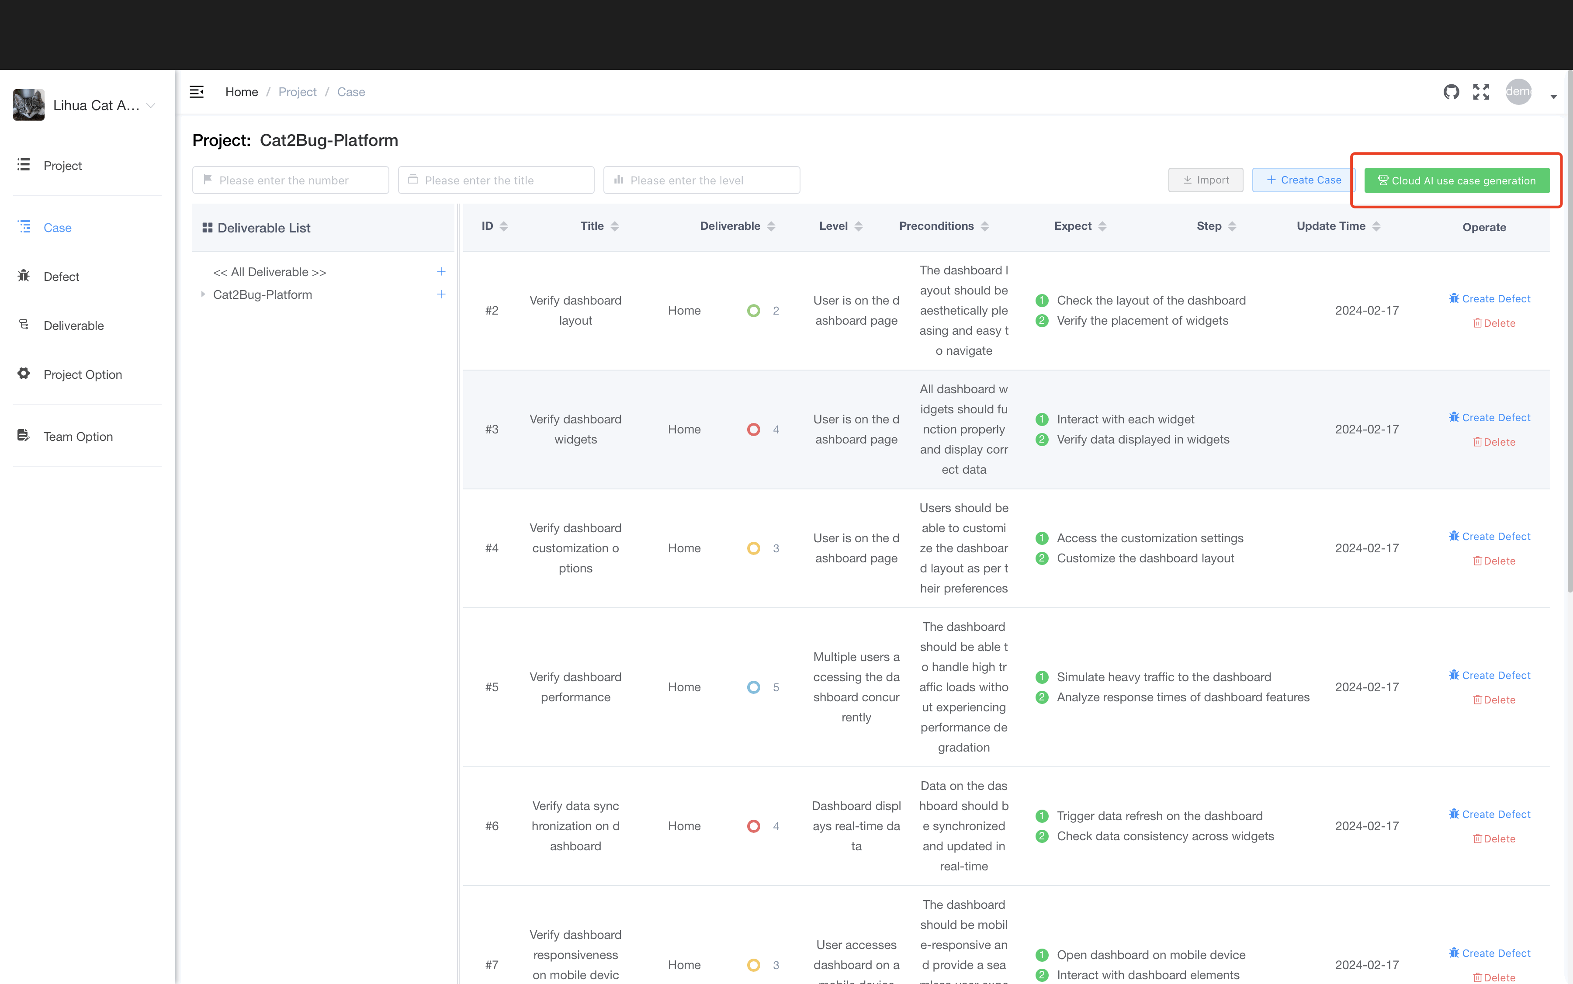Screen dimensions: 1573x984
Task: Click the page vertical scrollbar
Action: tap(1569, 332)
